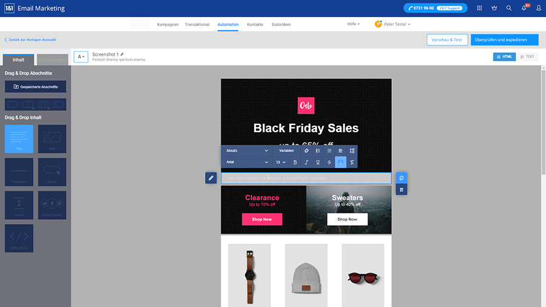Click the strikethrough formatting icon
The image size is (546, 307).
click(329, 163)
